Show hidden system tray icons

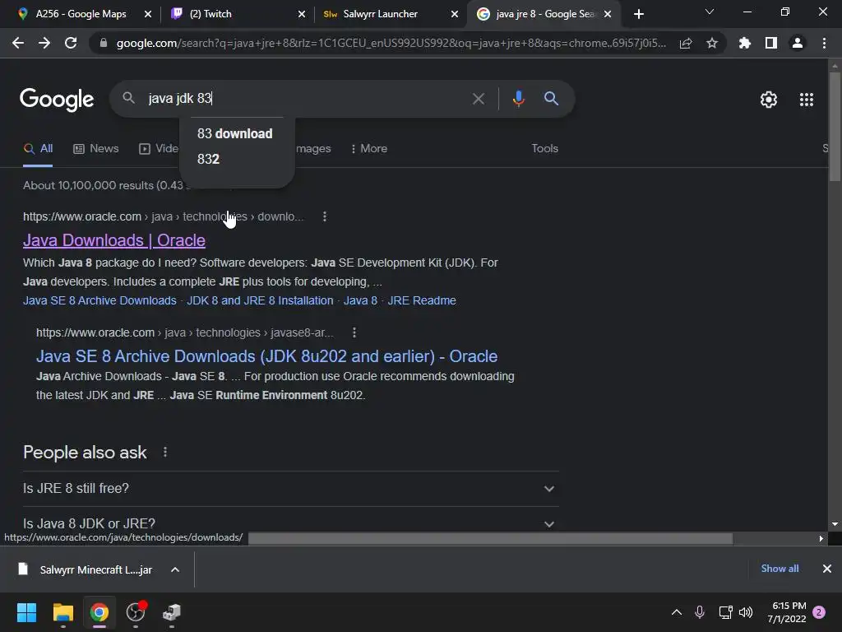point(677,612)
